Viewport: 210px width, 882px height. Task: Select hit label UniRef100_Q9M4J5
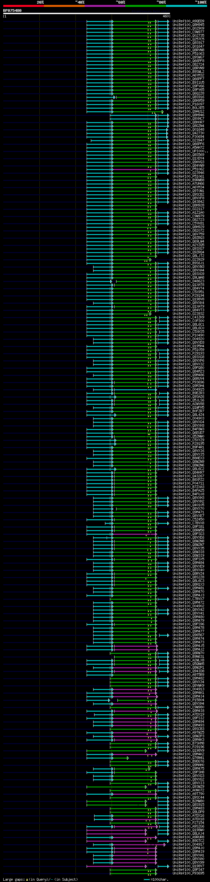tap(188, 646)
